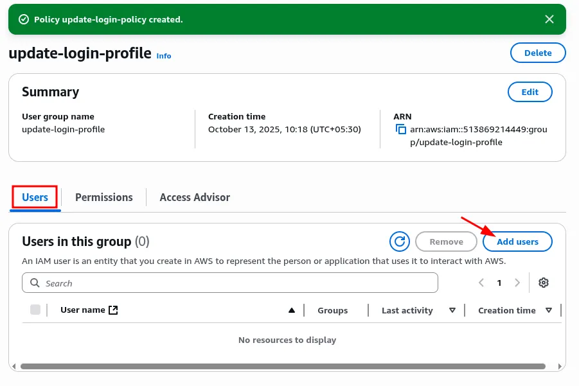Go to next page using right chevron
This screenshot has width=579, height=386.
click(517, 283)
